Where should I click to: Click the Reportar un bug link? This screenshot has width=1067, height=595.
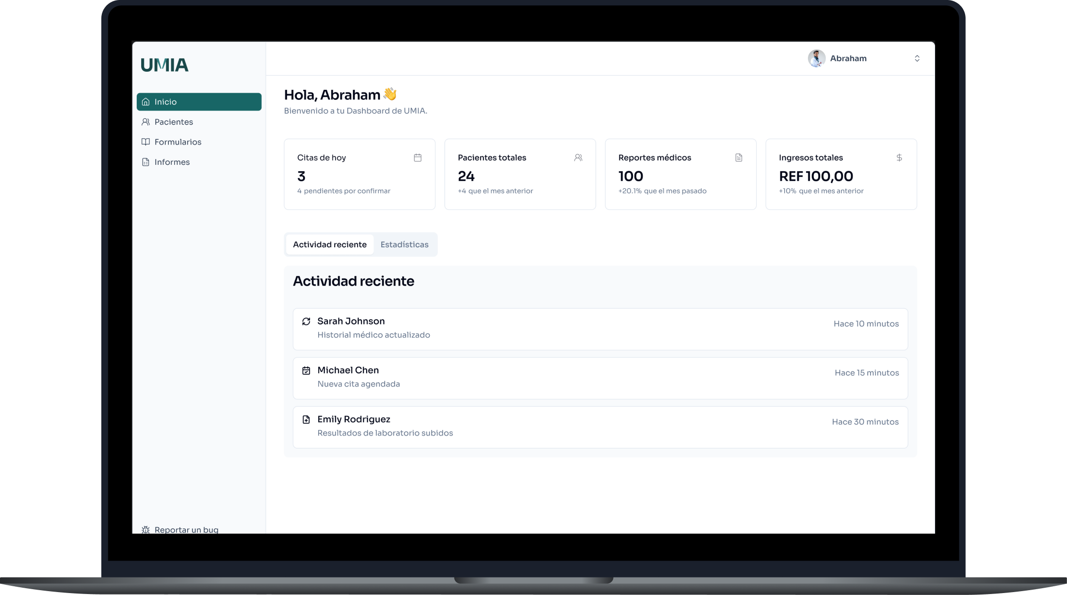[x=186, y=529]
